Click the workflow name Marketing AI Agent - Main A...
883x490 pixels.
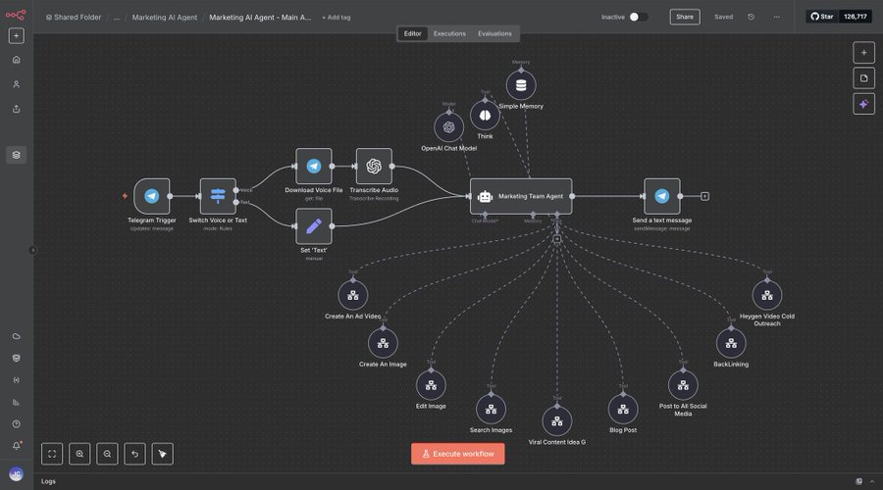pos(260,18)
